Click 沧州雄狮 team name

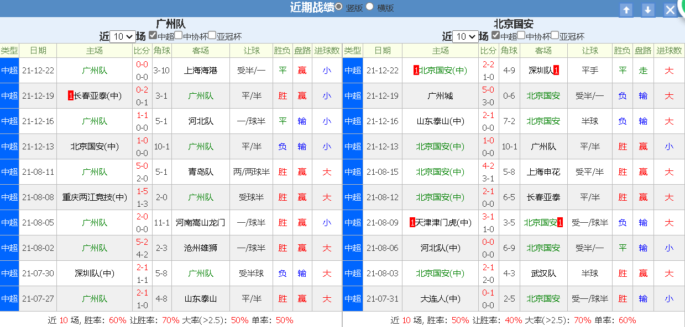pos(201,248)
